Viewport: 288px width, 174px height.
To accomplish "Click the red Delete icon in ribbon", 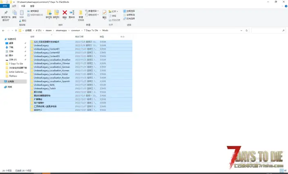I will (x=65, y=13).
